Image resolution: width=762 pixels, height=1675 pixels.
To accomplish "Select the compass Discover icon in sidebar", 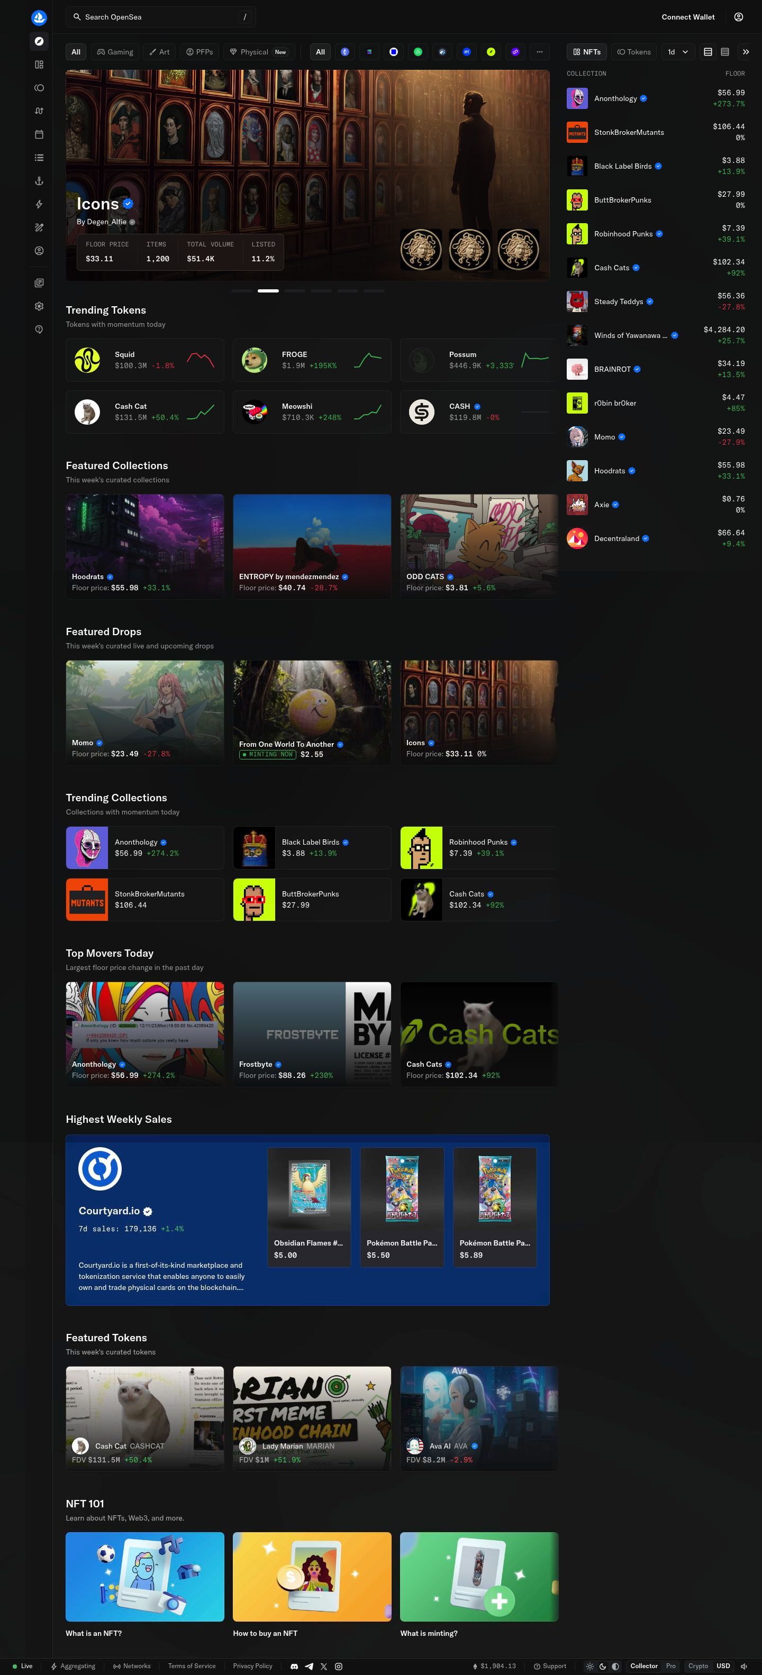I will pyautogui.click(x=39, y=41).
